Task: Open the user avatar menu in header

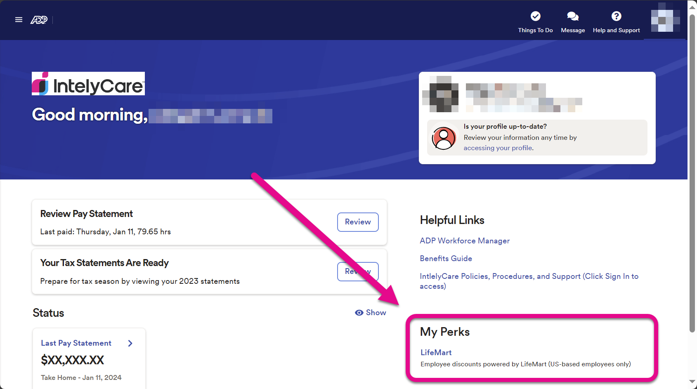Action: point(665,18)
